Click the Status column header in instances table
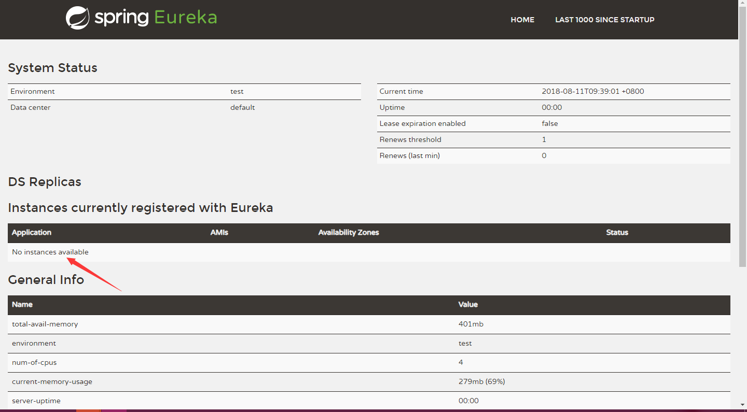Image resolution: width=747 pixels, height=412 pixels. 617,232
